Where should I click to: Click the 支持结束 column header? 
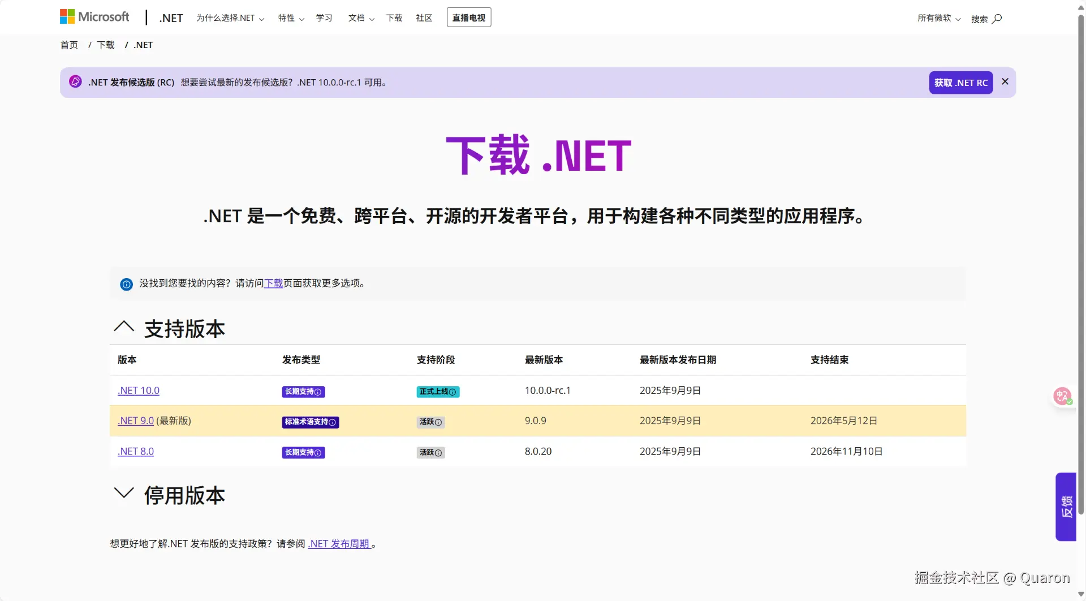[x=830, y=360]
